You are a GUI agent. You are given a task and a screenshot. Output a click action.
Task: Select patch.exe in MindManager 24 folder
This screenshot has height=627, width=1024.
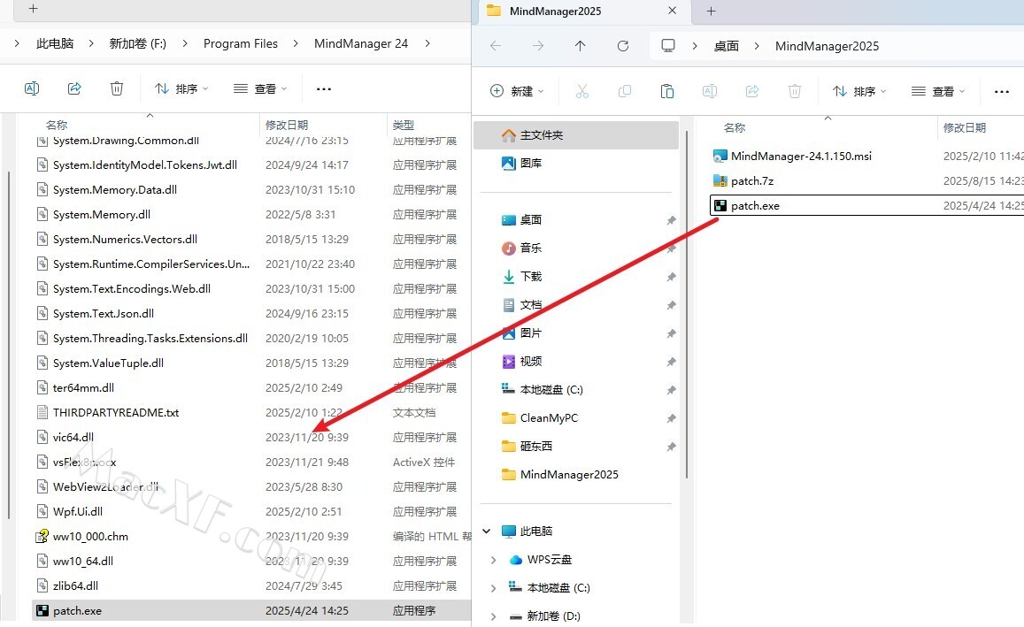click(251, 611)
